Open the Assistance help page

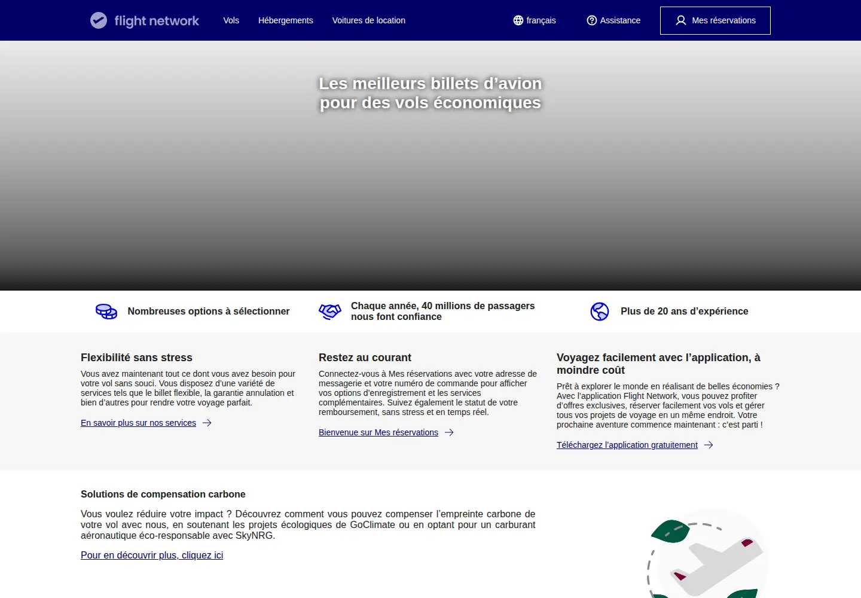(613, 20)
